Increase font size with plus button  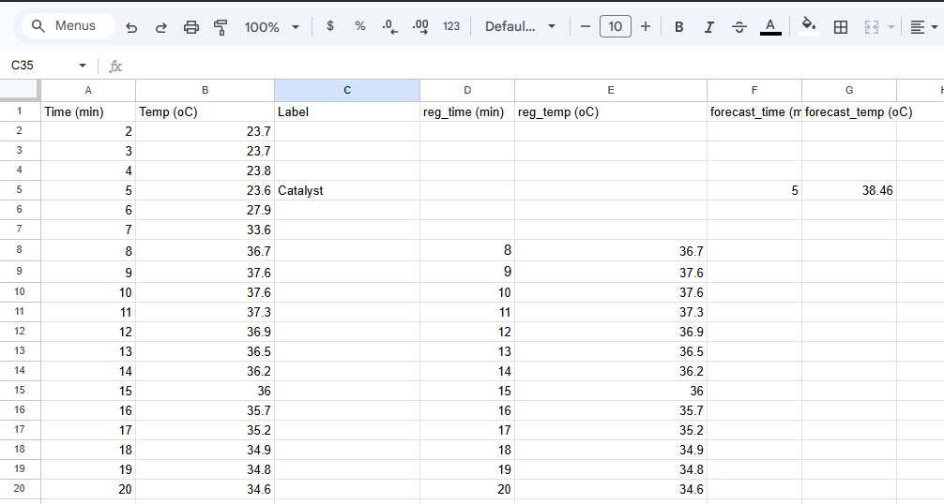click(x=646, y=26)
